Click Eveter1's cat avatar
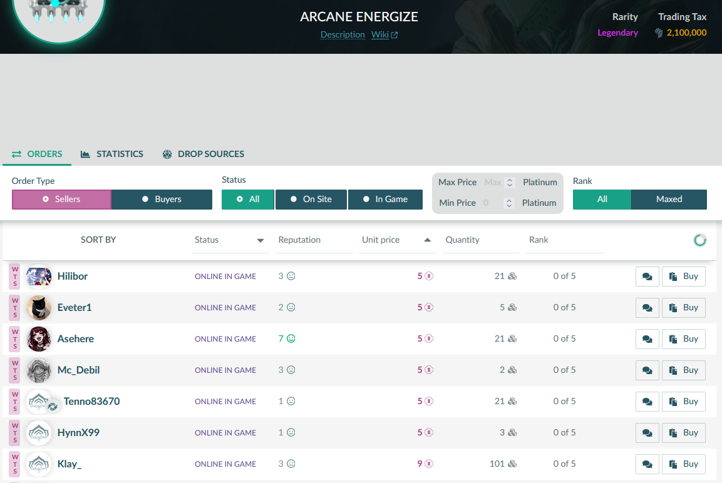The width and height of the screenshot is (722, 483). 39,308
